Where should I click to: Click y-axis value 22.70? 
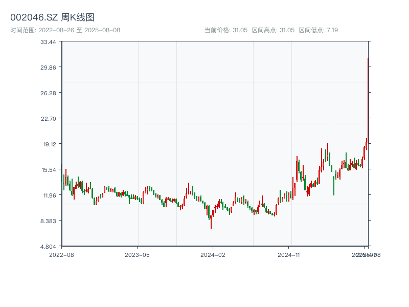[x=49, y=119]
